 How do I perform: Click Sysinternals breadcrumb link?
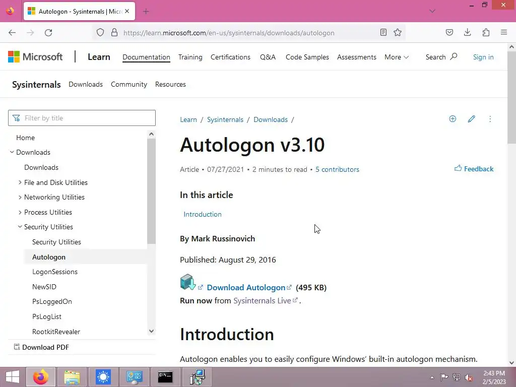tap(225, 119)
